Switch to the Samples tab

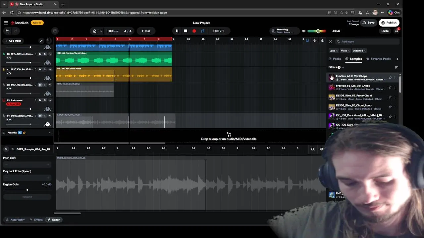(x=354, y=59)
